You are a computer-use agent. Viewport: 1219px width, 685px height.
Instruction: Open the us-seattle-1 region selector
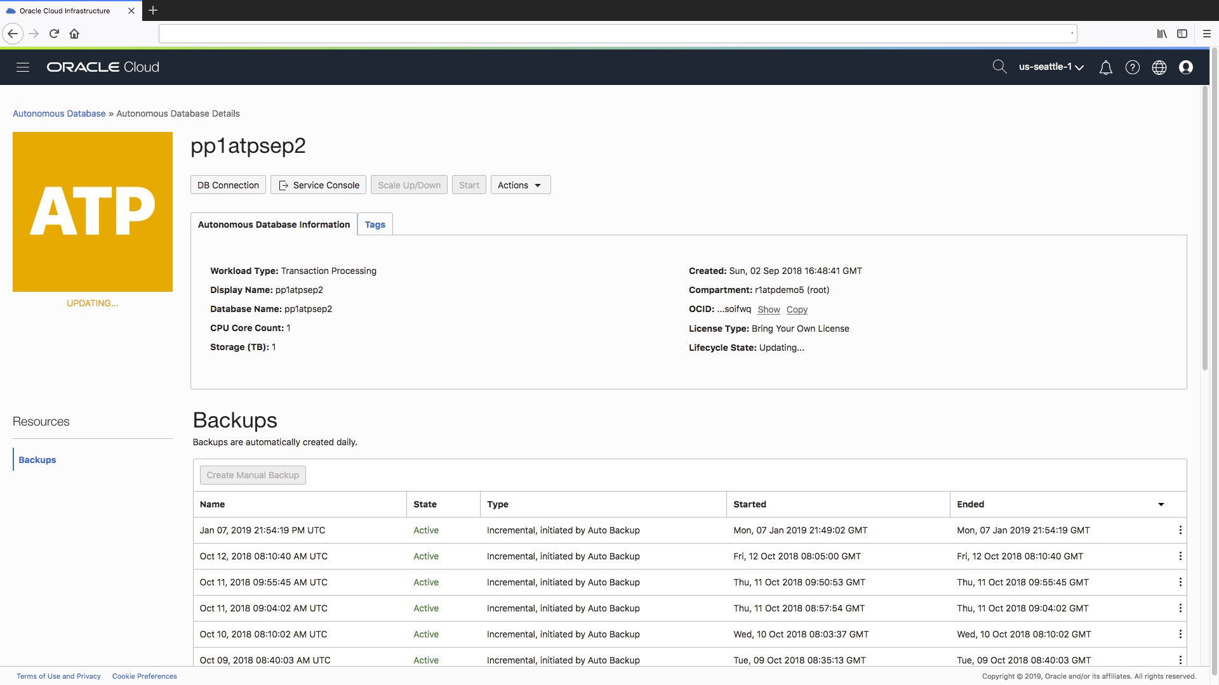[1051, 67]
